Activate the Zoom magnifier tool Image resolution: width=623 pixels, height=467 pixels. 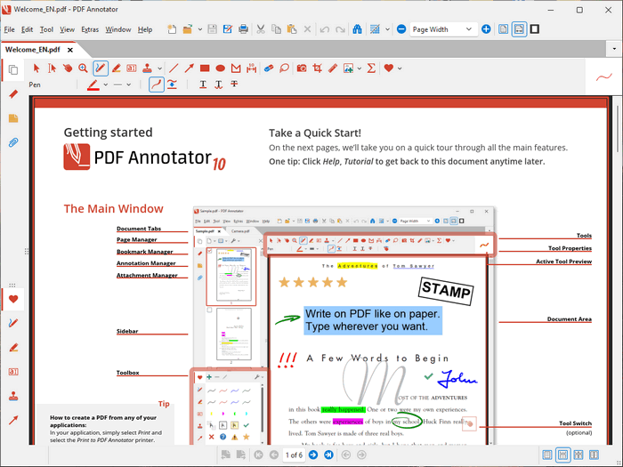pos(83,68)
